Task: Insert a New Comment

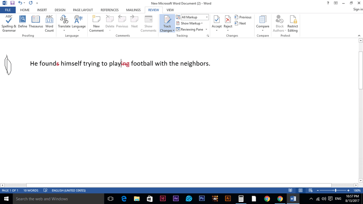Action: (x=96, y=20)
